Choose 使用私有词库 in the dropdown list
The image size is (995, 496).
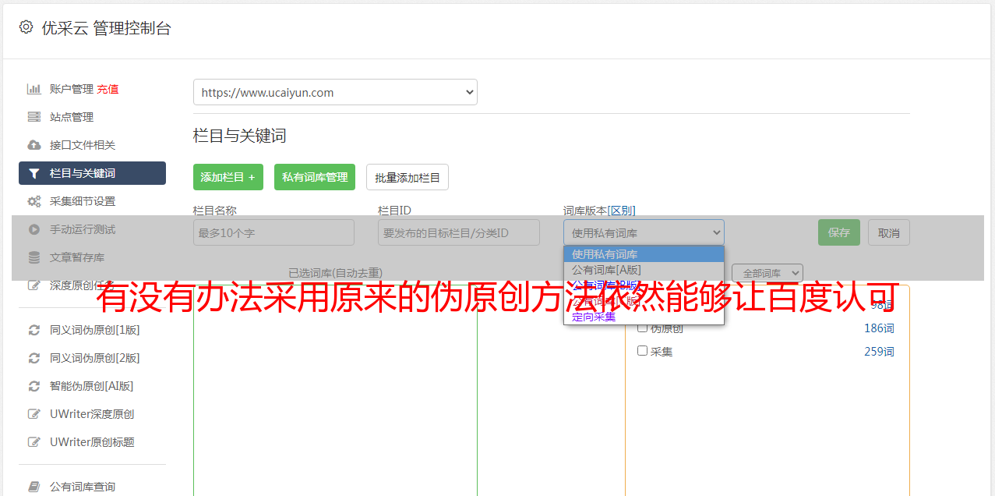pyautogui.click(x=644, y=254)
